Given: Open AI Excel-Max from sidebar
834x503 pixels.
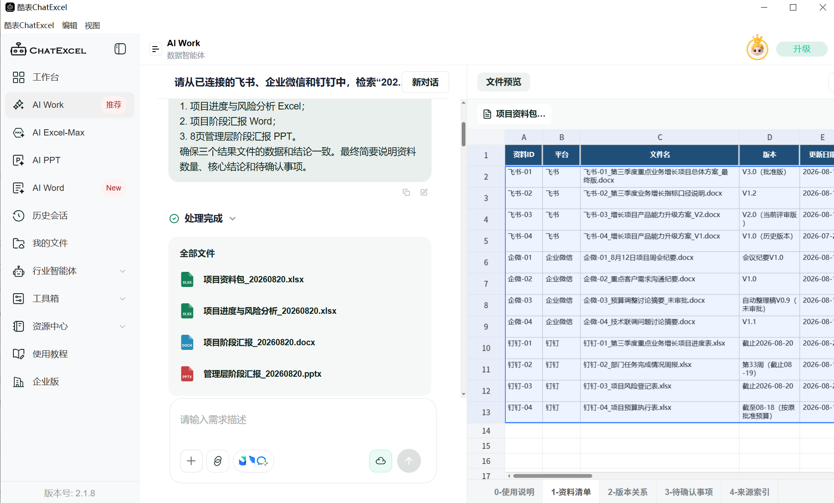Looking at the screenshot, I should (70, 133).
